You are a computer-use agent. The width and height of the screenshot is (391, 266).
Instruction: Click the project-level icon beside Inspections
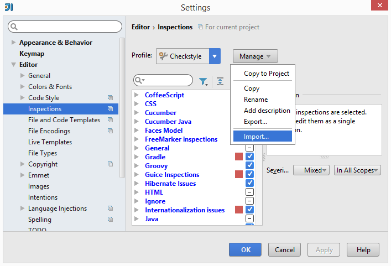click(110, 109)
